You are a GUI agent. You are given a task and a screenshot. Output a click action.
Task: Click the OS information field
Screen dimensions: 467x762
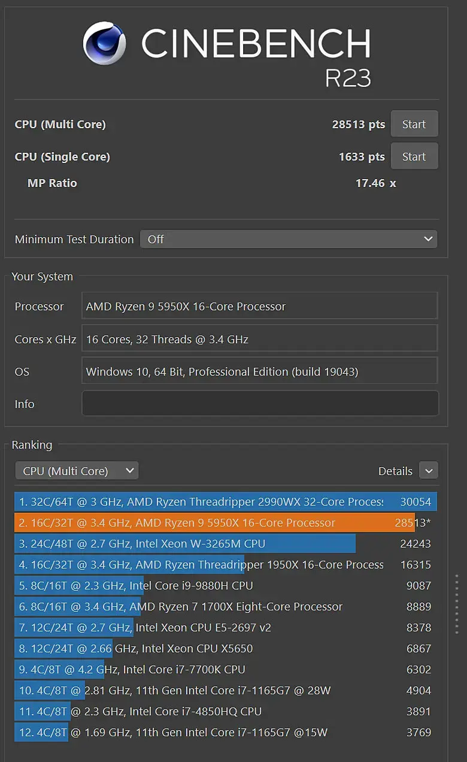[260, 371]
